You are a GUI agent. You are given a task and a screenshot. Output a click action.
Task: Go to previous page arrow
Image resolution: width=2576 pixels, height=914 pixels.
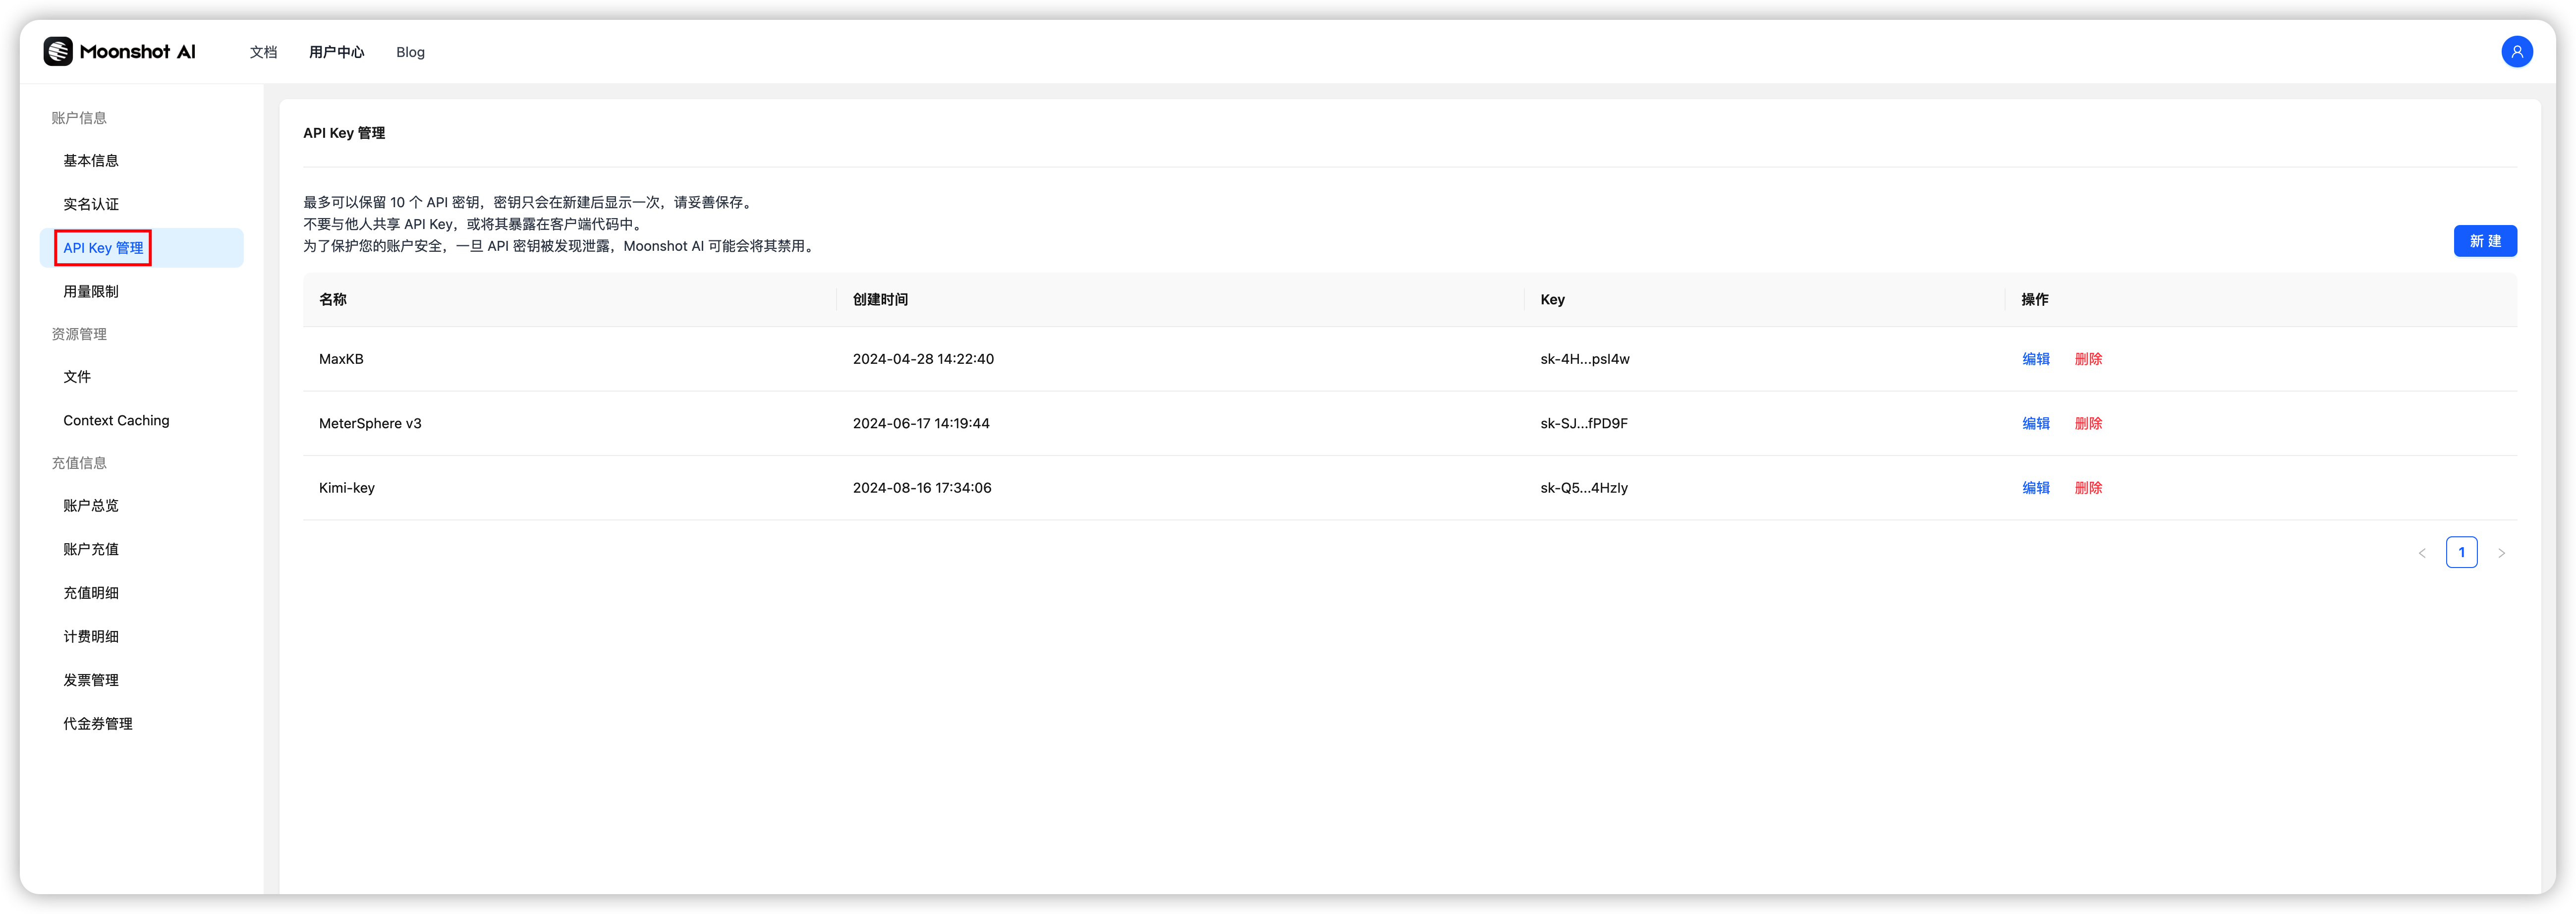click(x=2421, y=553)
